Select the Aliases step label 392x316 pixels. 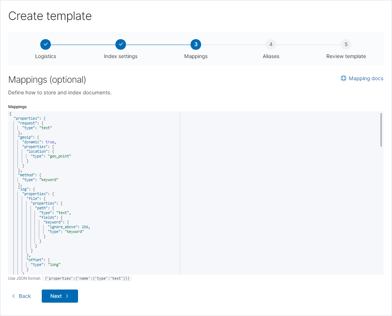point(271,57)
